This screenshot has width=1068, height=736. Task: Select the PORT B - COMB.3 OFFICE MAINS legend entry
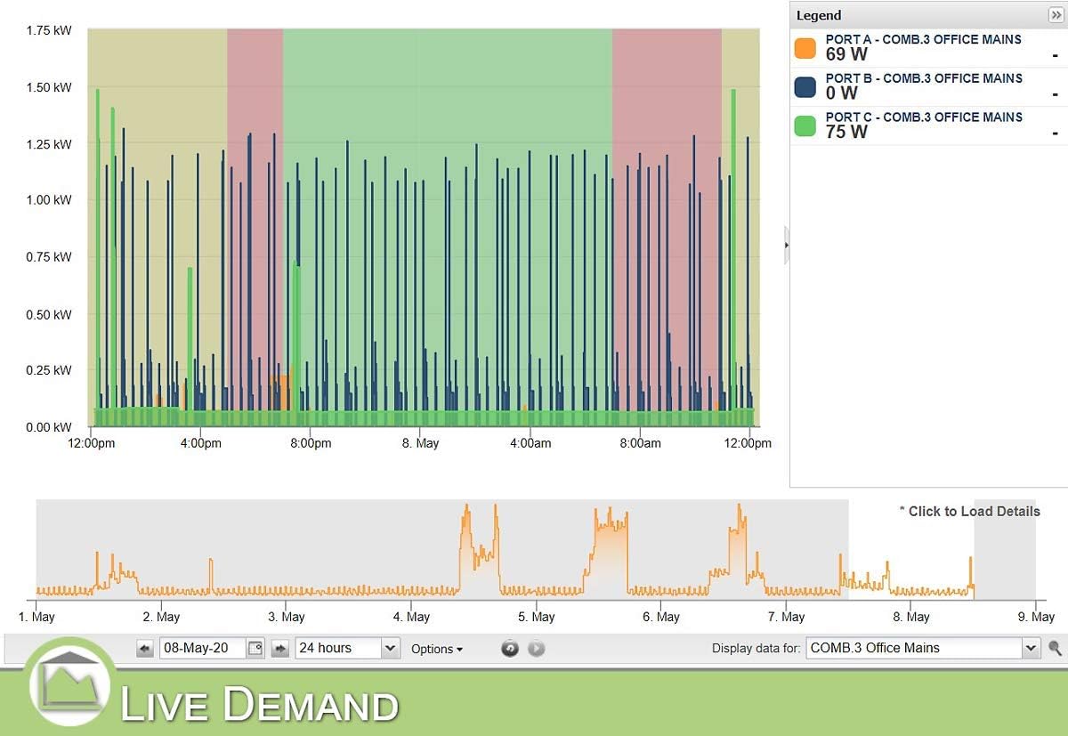(x=921, y=85)
